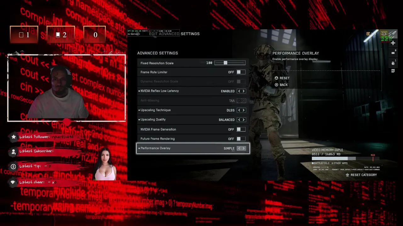403x226 pixels.
Task: Click the person icon for Latest Subscriber
Action: pyautogui.click(x=14, y=152)
